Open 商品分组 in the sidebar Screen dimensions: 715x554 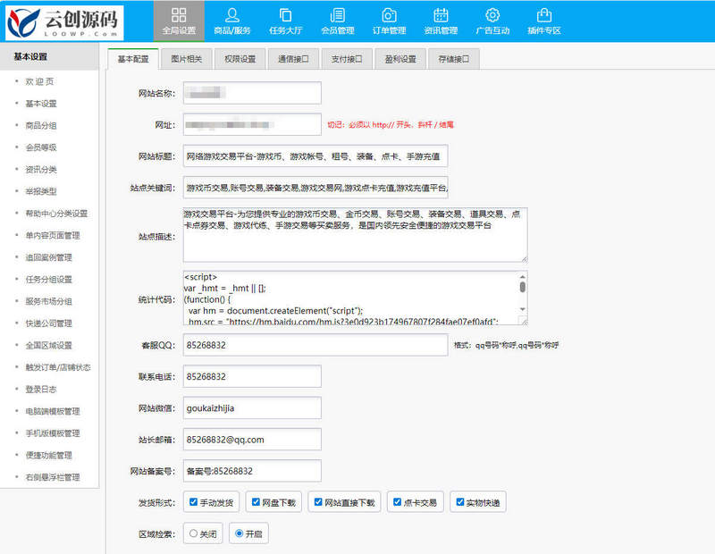pyautogui.click(x=41, y=125)
